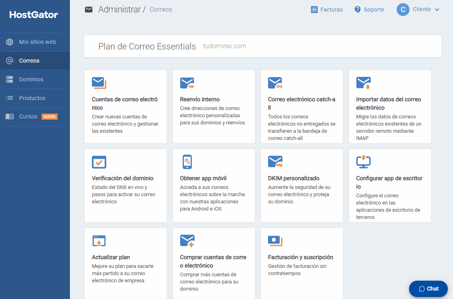This screenshot has width=453, height=299.
Task: Click the Administrar breadcrumb
Action: [x=119, y=10]
